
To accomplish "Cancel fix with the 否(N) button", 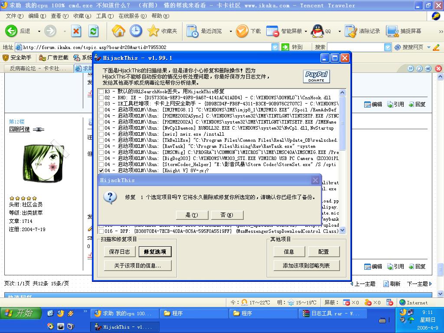I will click(227, 215).
